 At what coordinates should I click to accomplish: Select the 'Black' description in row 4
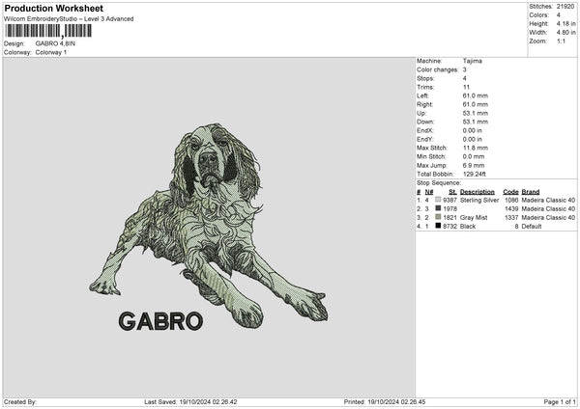click(x=468, y=227)
